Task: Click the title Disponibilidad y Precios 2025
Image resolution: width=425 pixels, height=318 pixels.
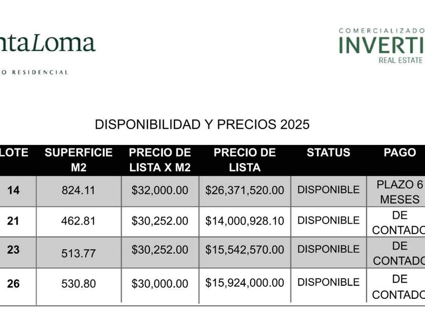Action: click(202, 125)
